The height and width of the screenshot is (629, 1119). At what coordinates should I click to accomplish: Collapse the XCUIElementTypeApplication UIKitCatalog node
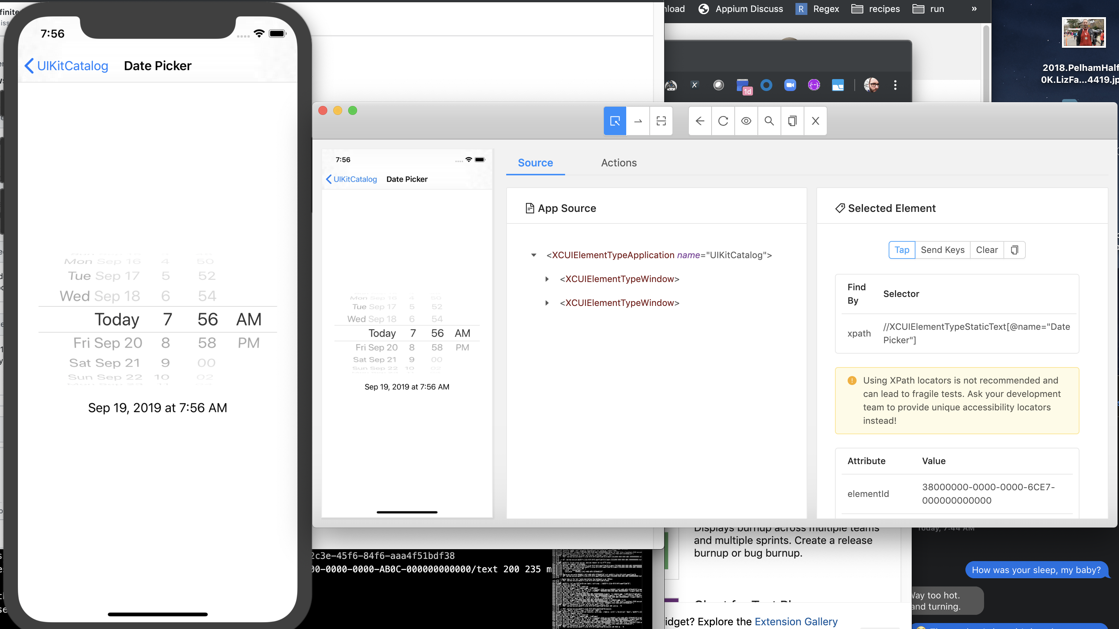(533, 255)
